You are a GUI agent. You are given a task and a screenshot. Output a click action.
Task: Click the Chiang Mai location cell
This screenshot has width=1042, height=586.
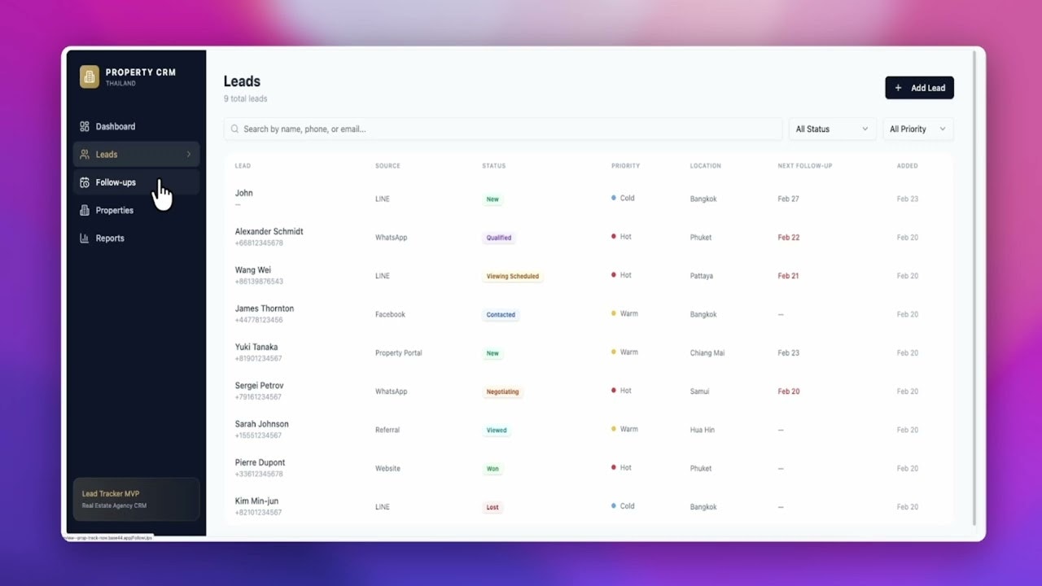point(707,353)
